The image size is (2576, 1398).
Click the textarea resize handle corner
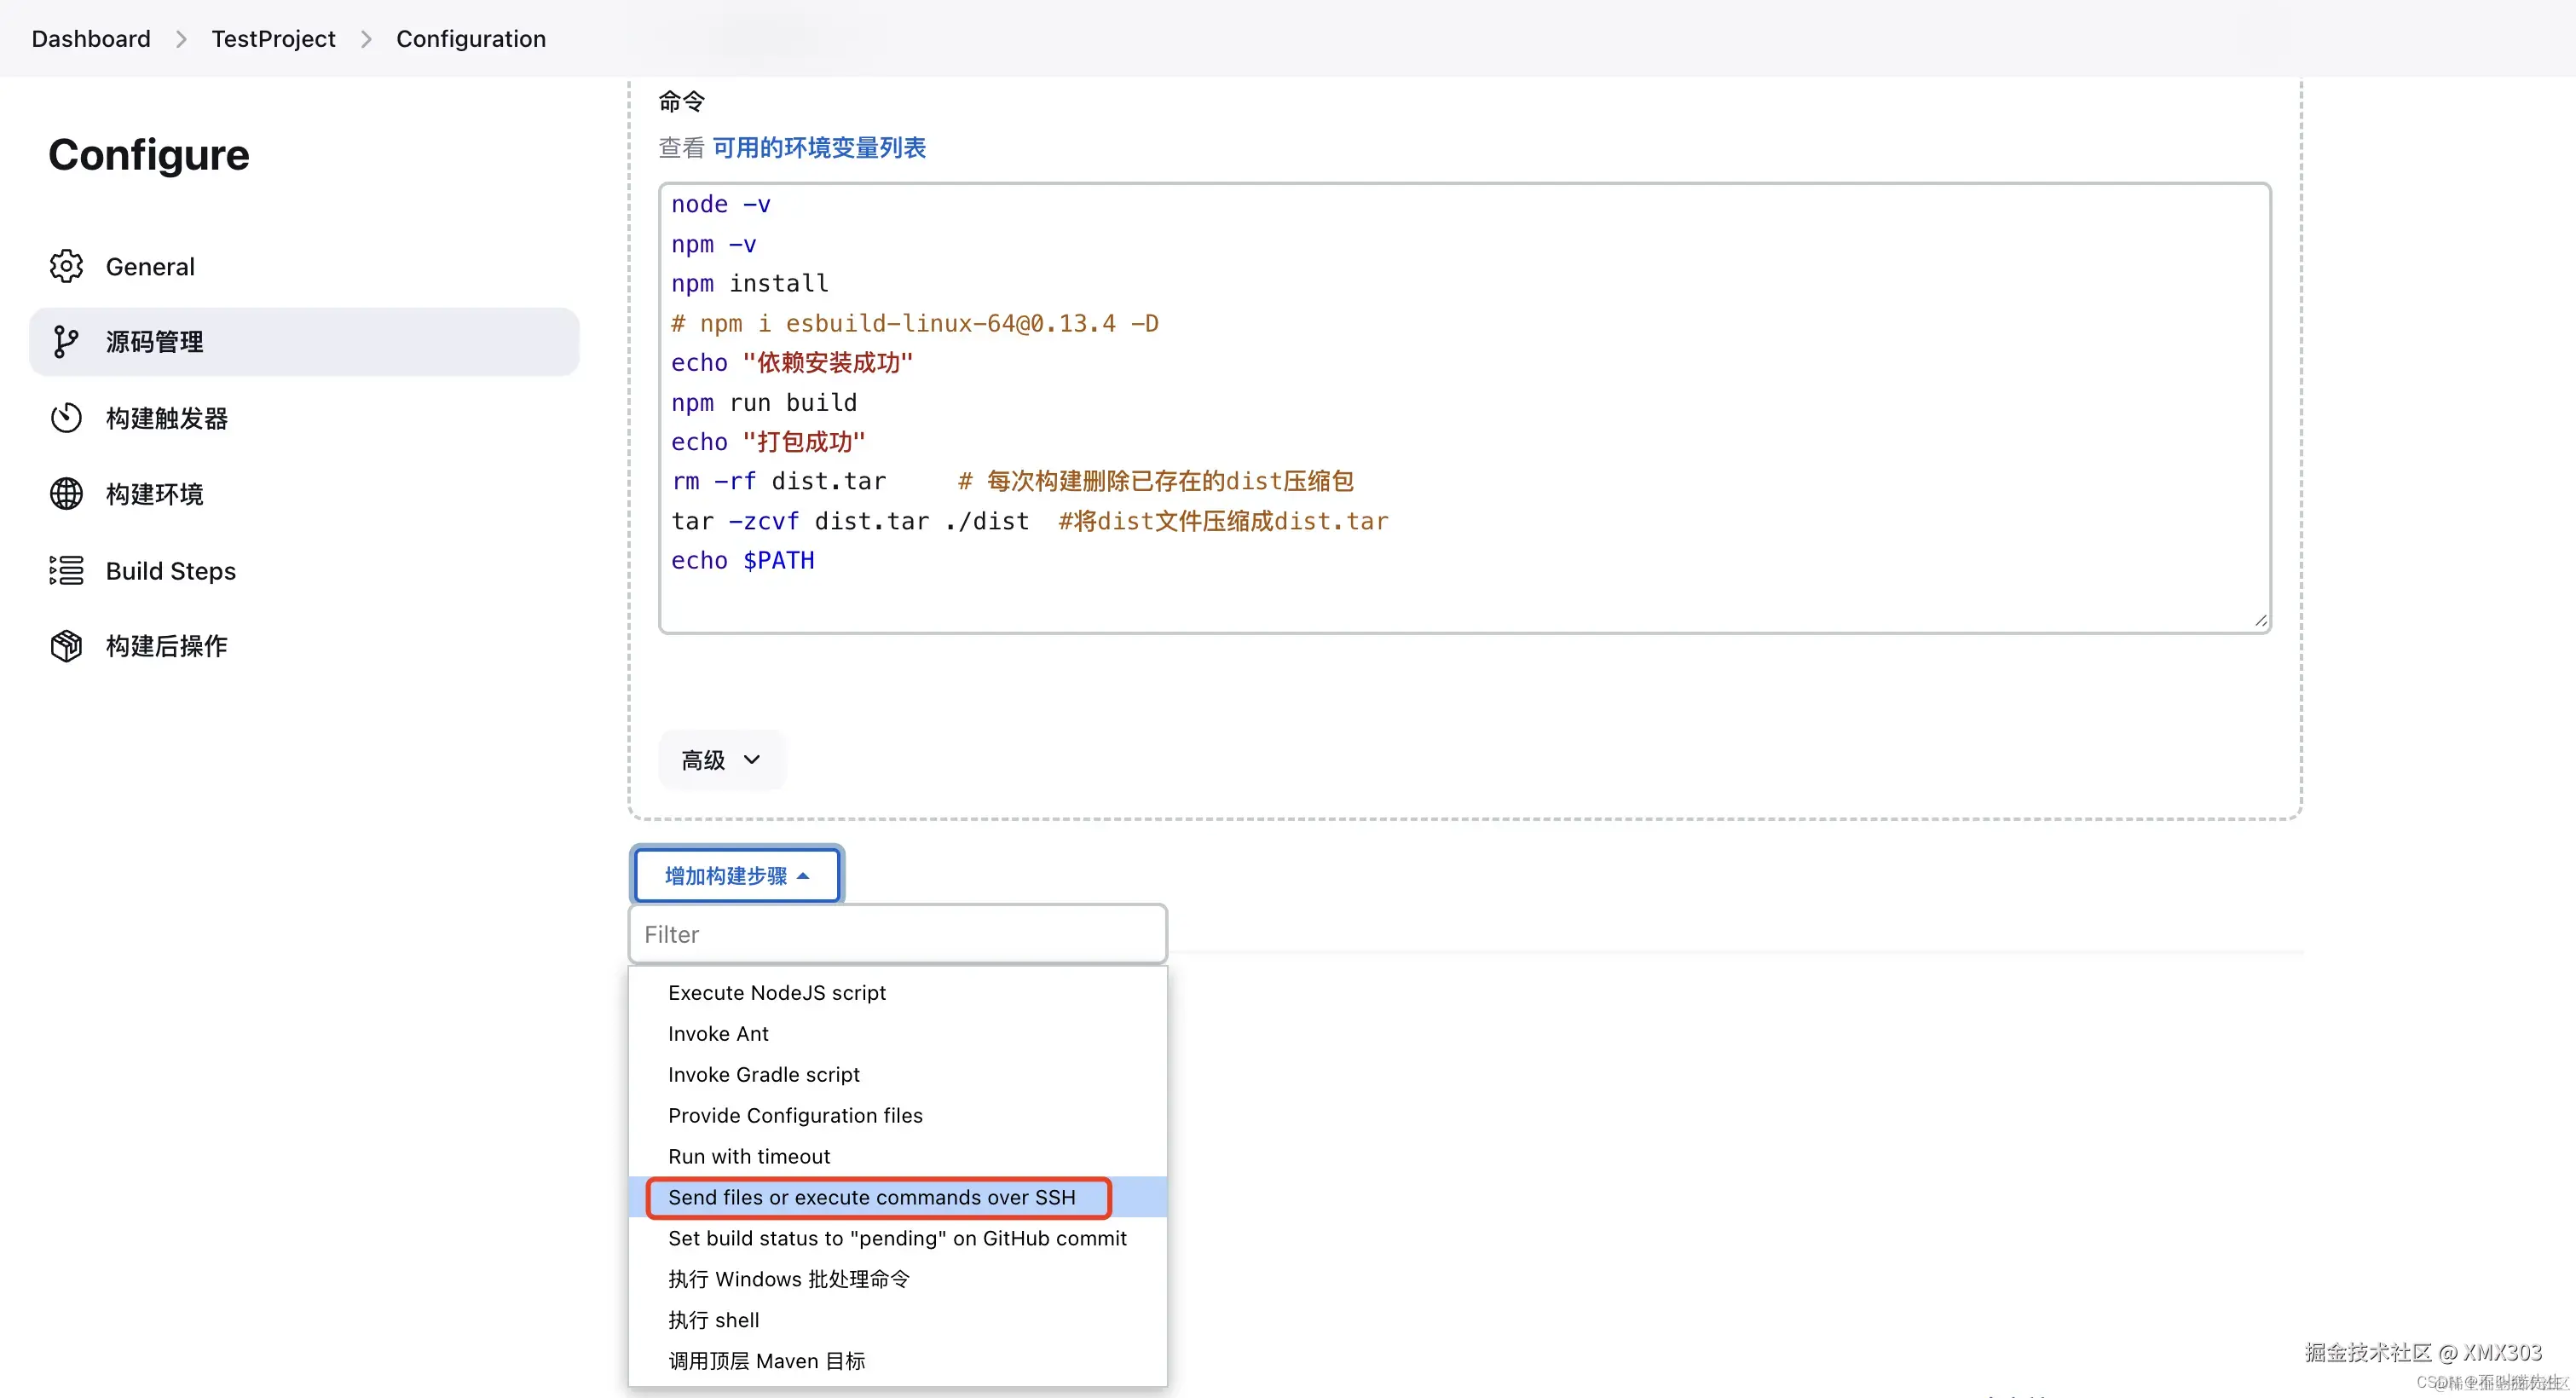tap(2260, 621)
